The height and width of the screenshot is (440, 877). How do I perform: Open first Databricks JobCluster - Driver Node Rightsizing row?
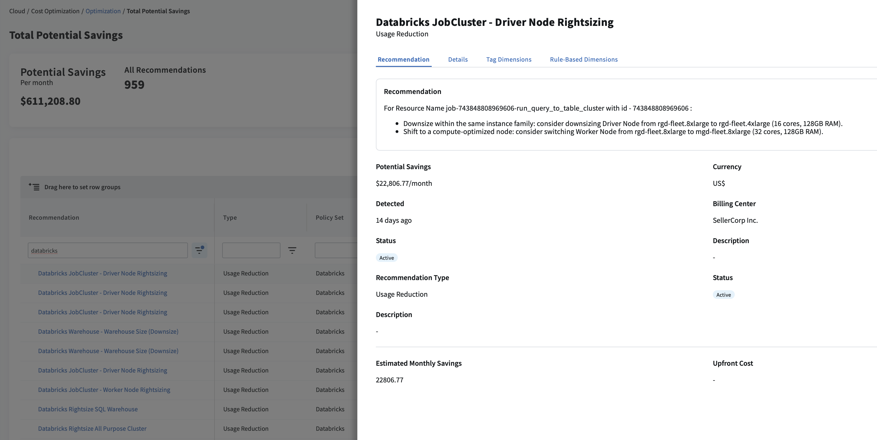102,273
